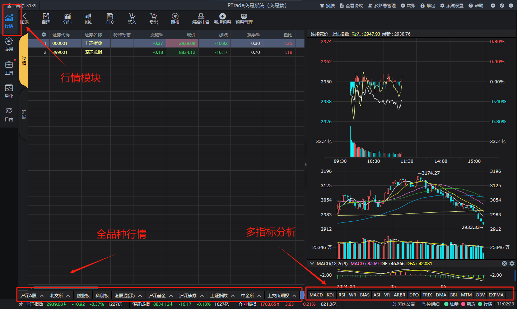The height and width of the screenshot is (309, 517).
Task: Open the 量化 (Quant) sidebar module
Action: pos(9,91)
